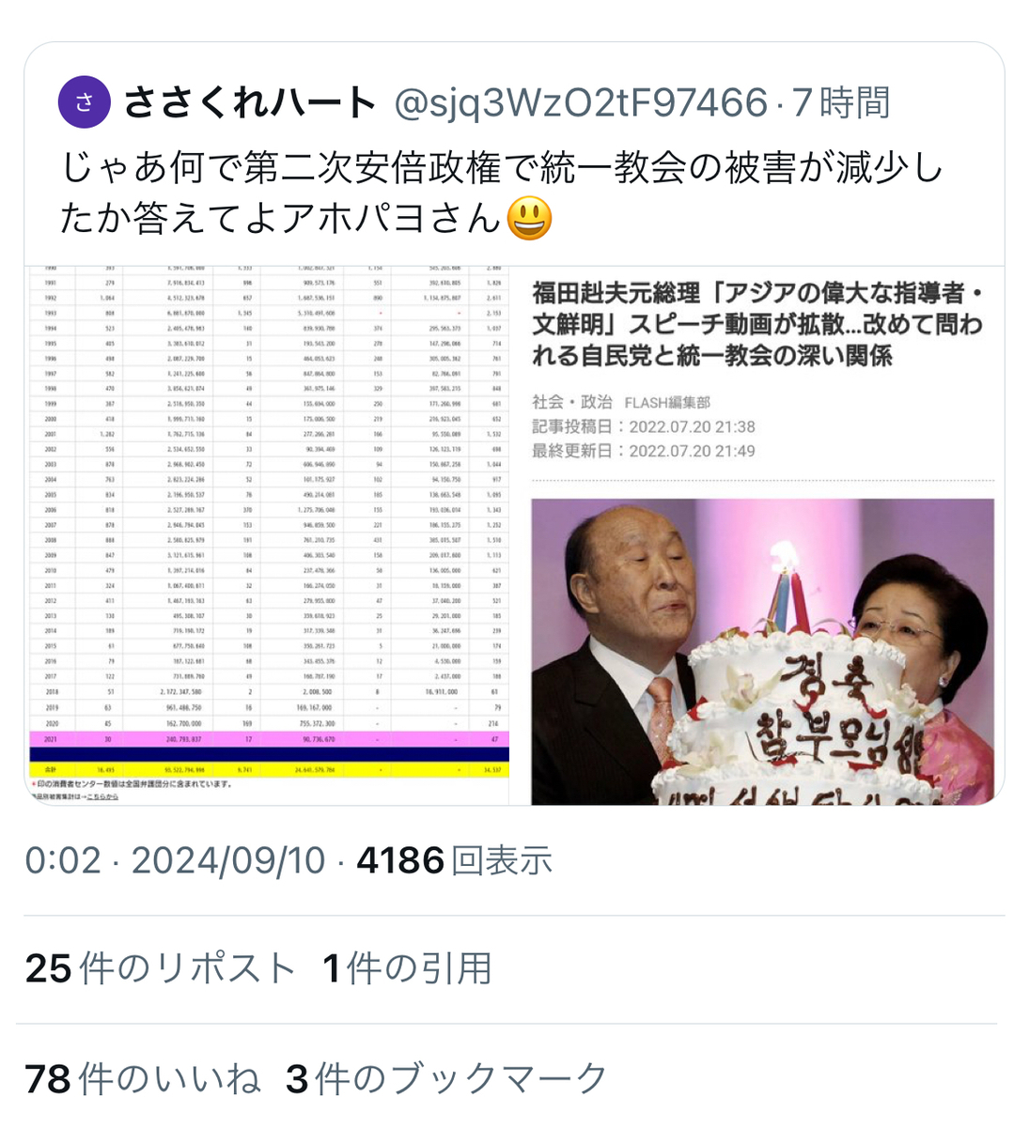Open the ささくれハート display name
Viewport: 1029px width, 1127px height.
250,102
